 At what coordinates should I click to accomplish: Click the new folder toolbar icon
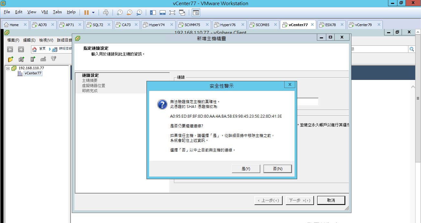tap(11, 59)
